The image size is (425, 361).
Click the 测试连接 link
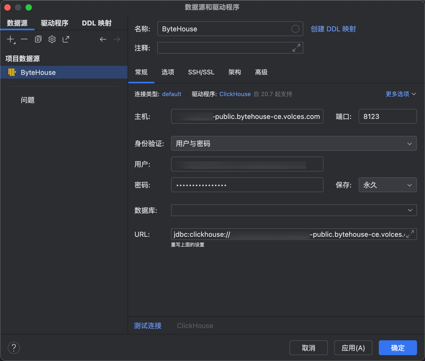148,326
